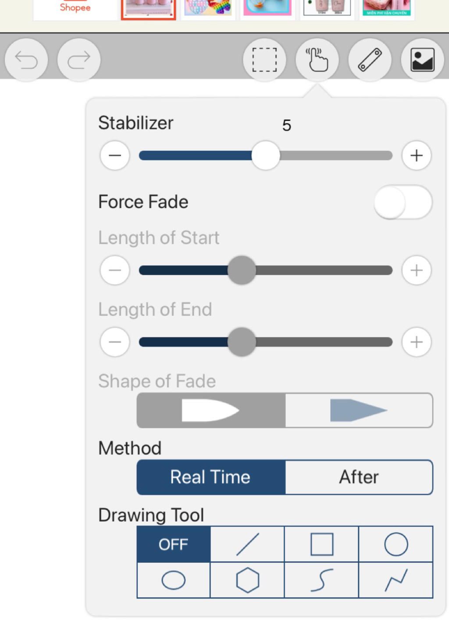Select the circle drawing tool
This screenshot has width=449, height=640.
[x=396, y=544]
